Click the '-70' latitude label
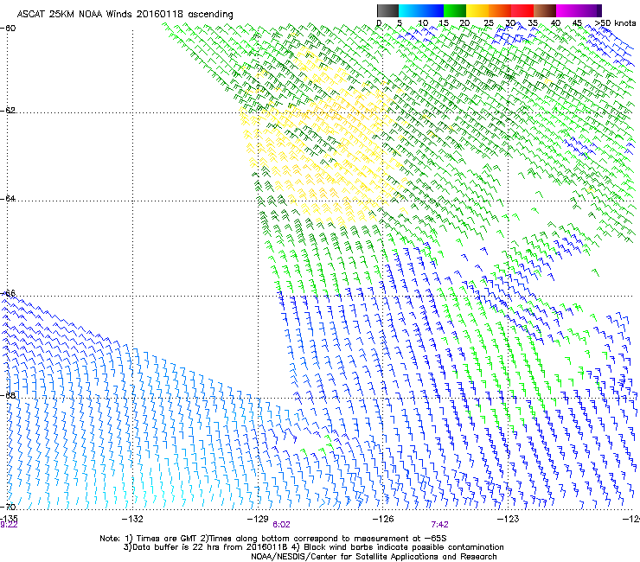 tap(8, 507)
